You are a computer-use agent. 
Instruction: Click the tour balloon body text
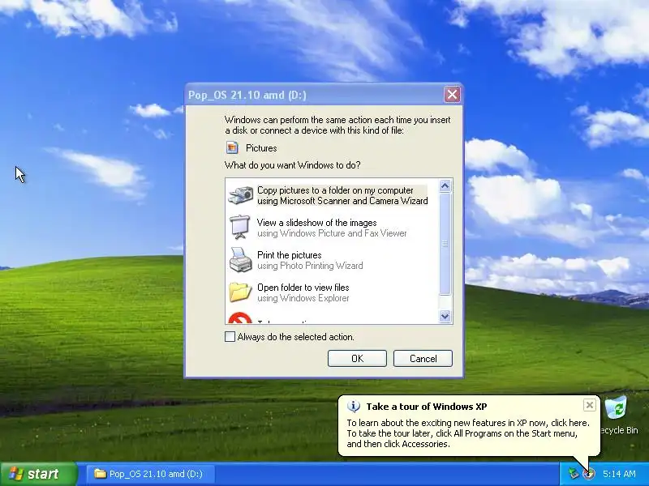(x=468, y=433)
